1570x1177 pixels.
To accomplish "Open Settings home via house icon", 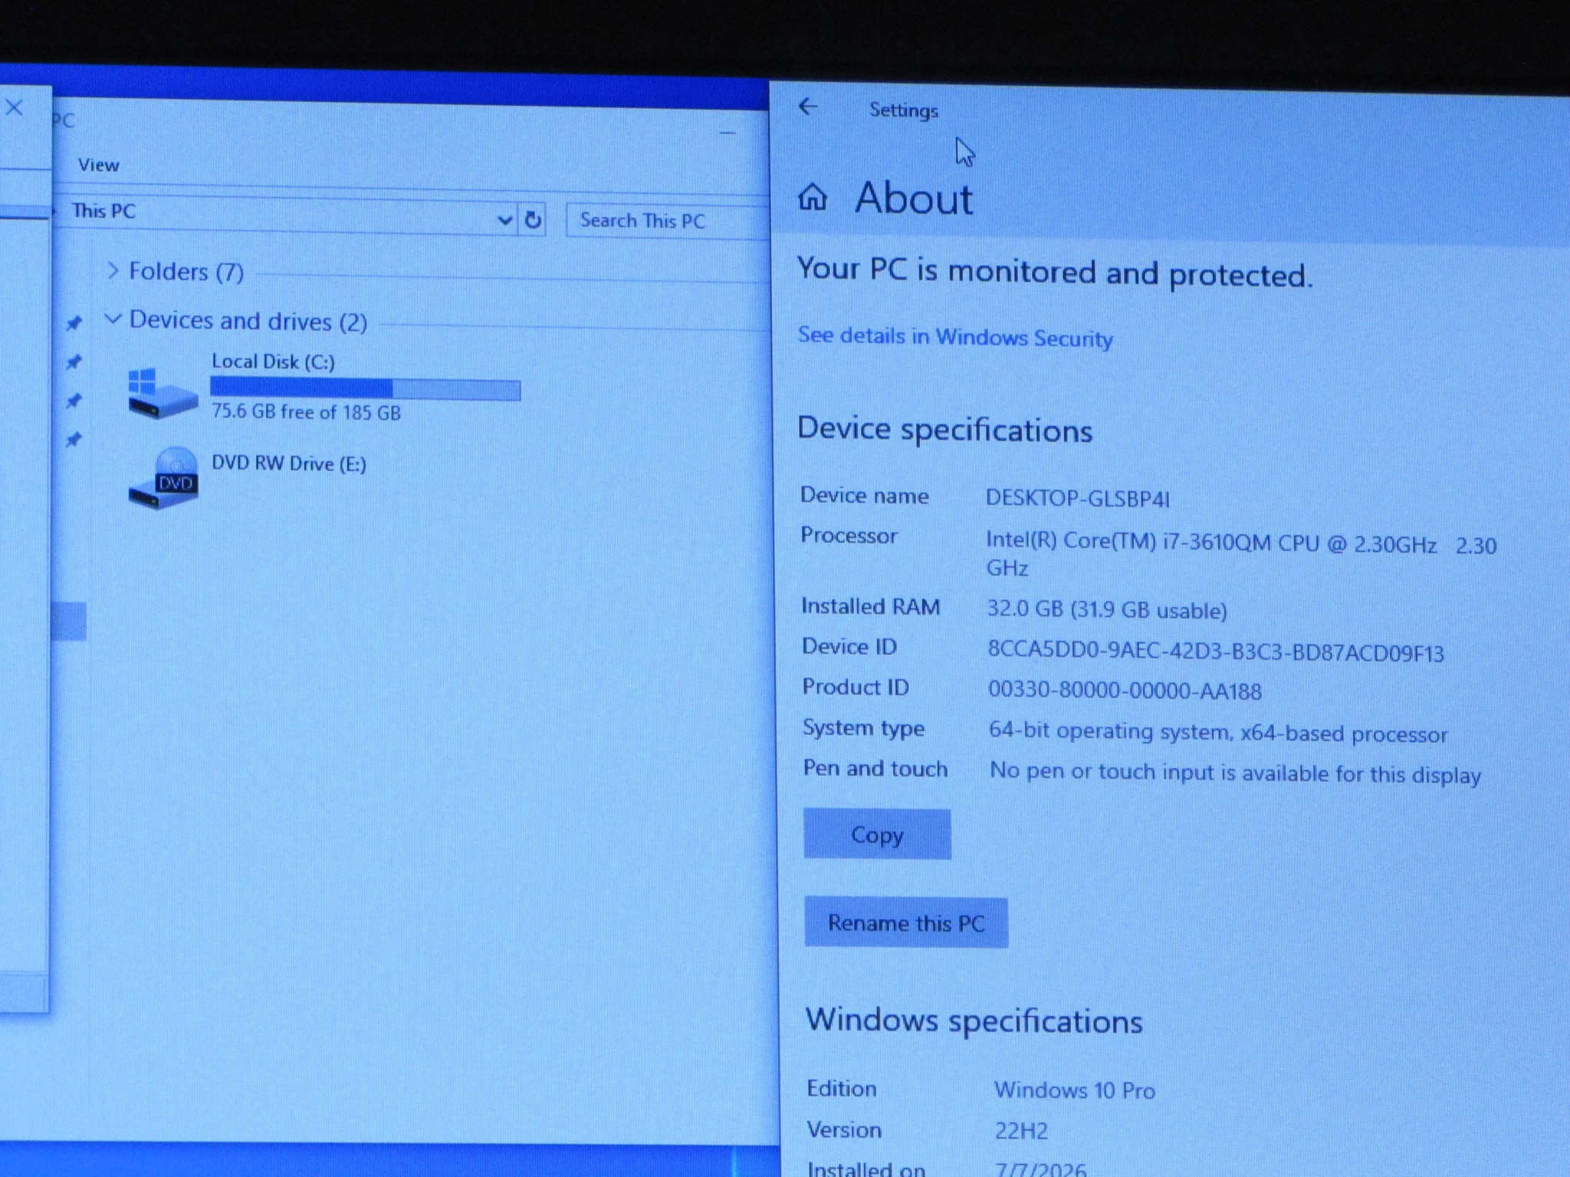I will [813, 197].
